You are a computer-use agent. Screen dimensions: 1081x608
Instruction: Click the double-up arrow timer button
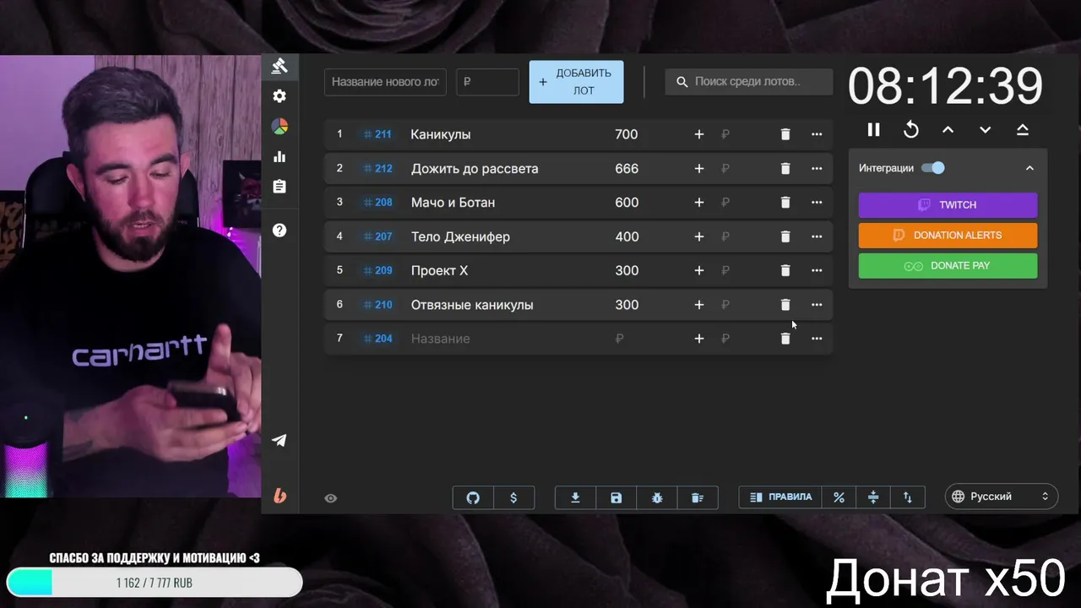pos(1023,129)
